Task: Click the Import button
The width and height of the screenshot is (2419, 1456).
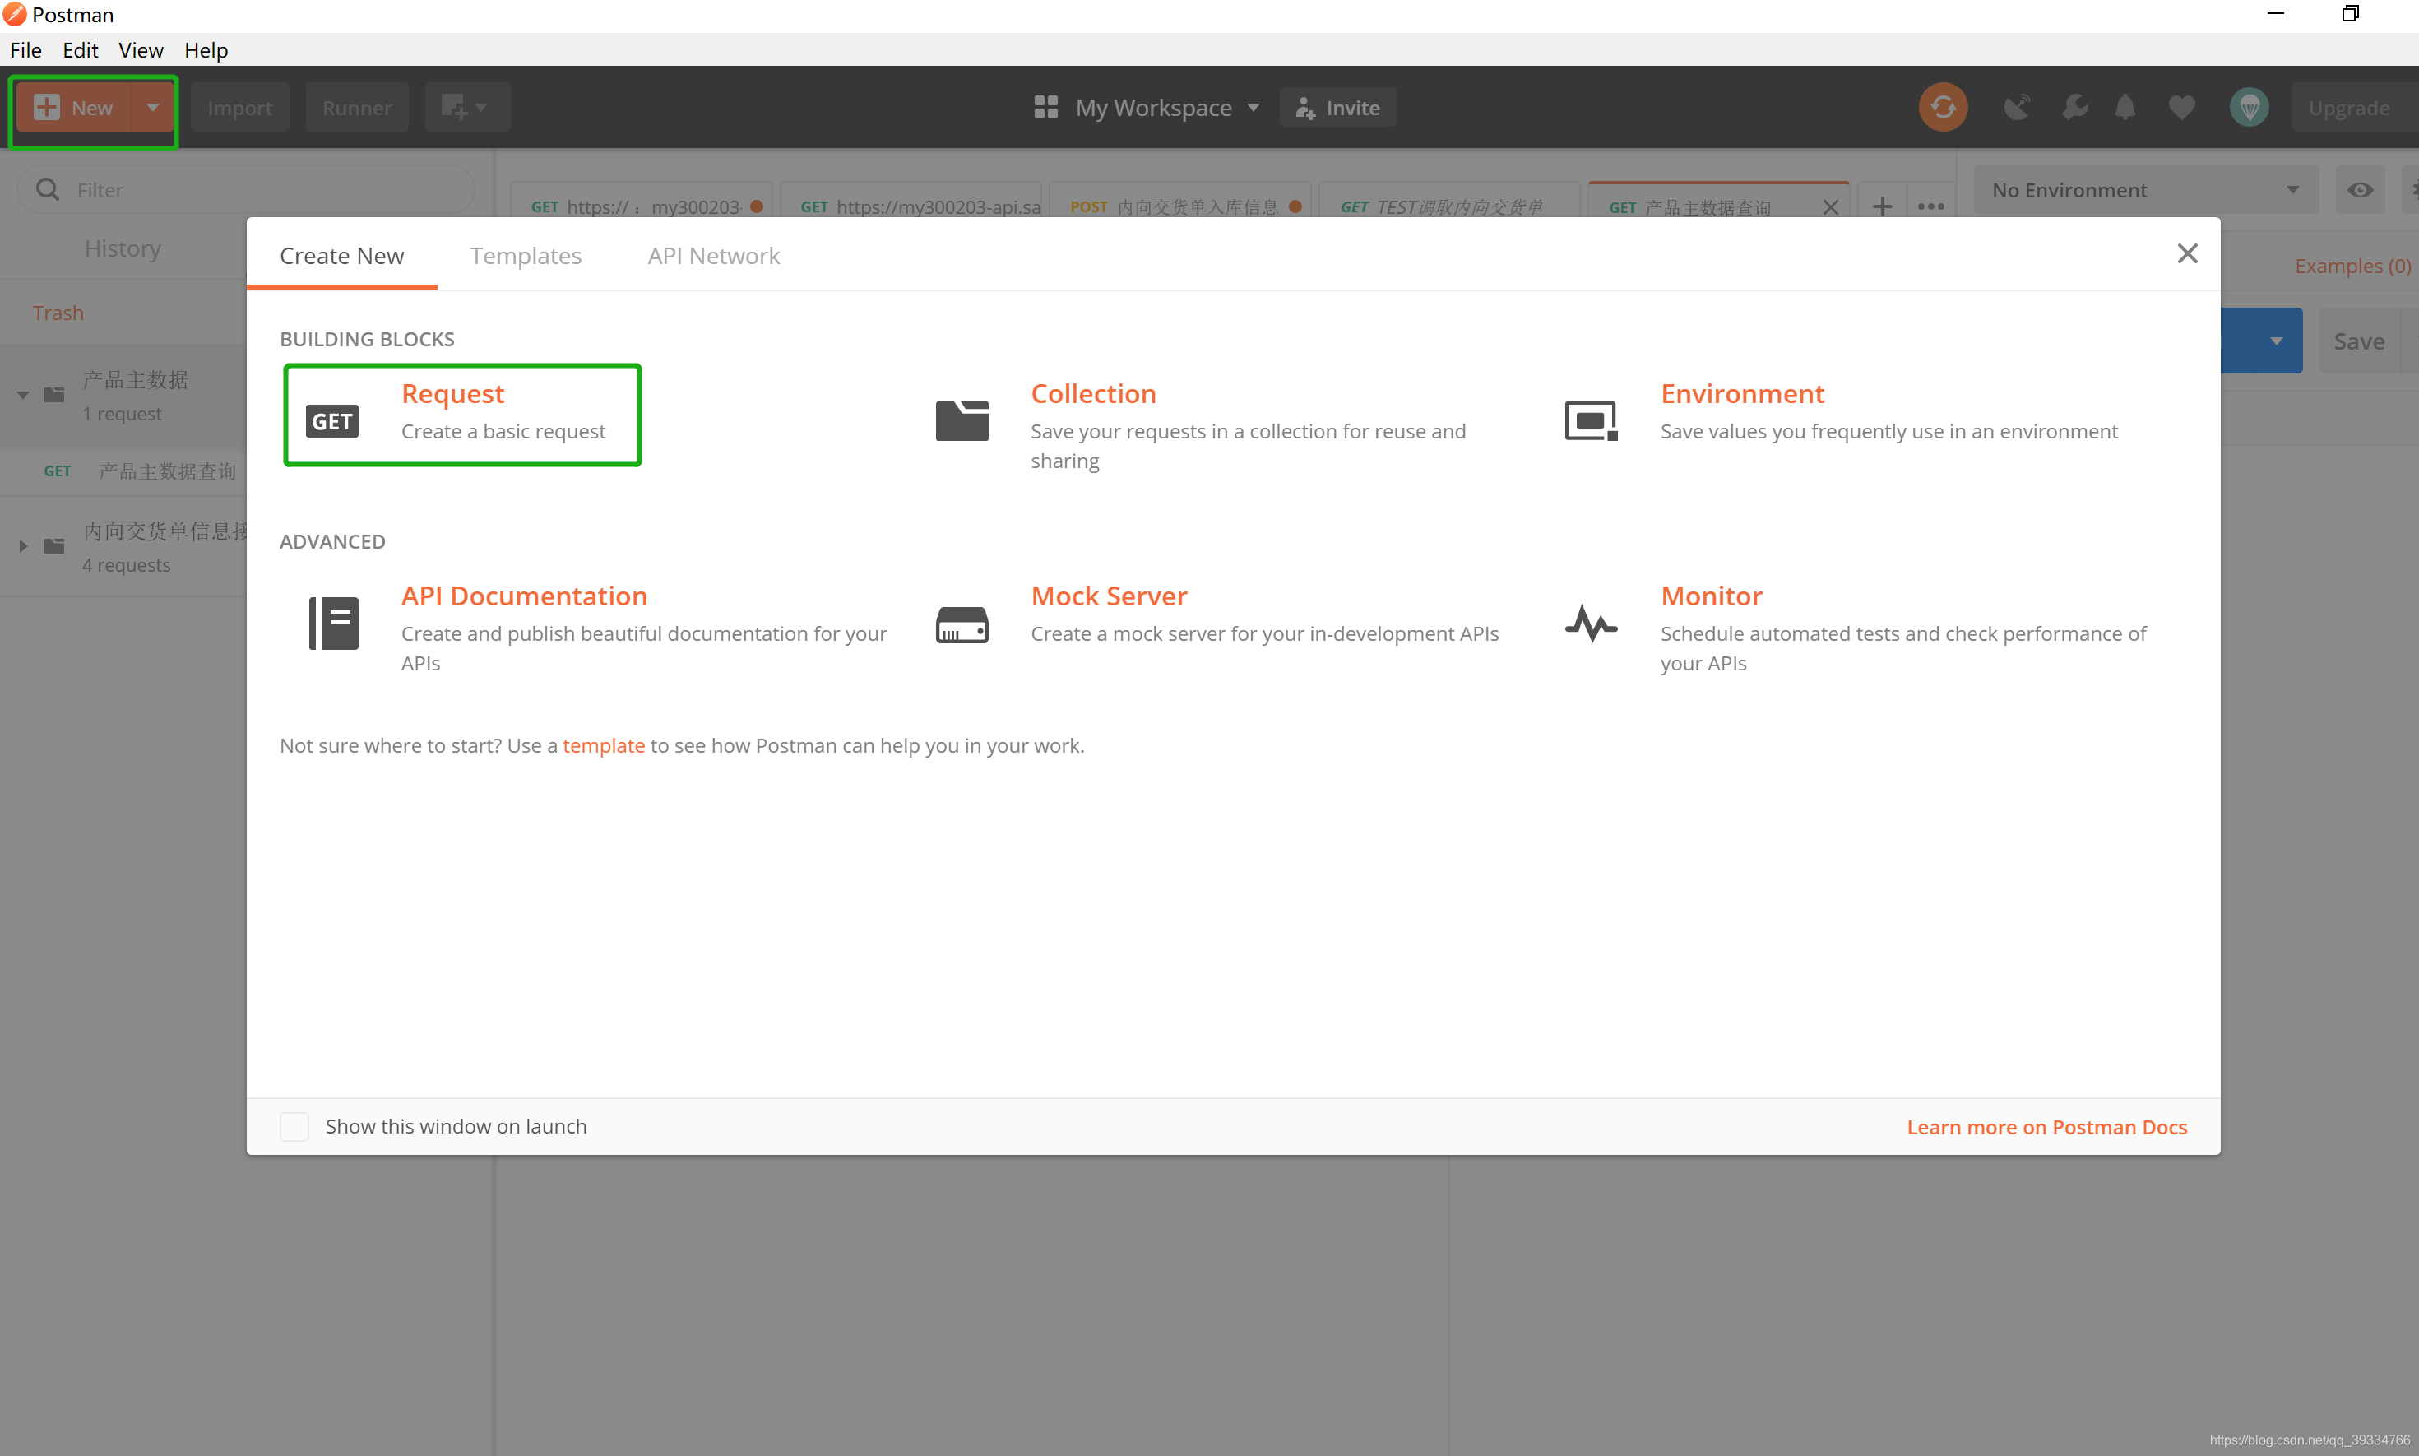Action: [239, 107]
